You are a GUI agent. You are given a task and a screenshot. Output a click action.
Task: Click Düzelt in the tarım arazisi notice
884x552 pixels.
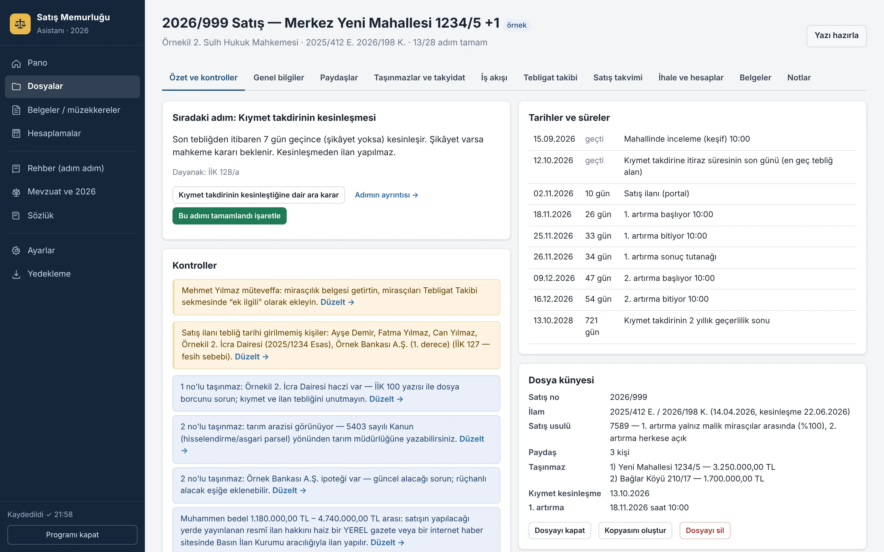point(471,439)
